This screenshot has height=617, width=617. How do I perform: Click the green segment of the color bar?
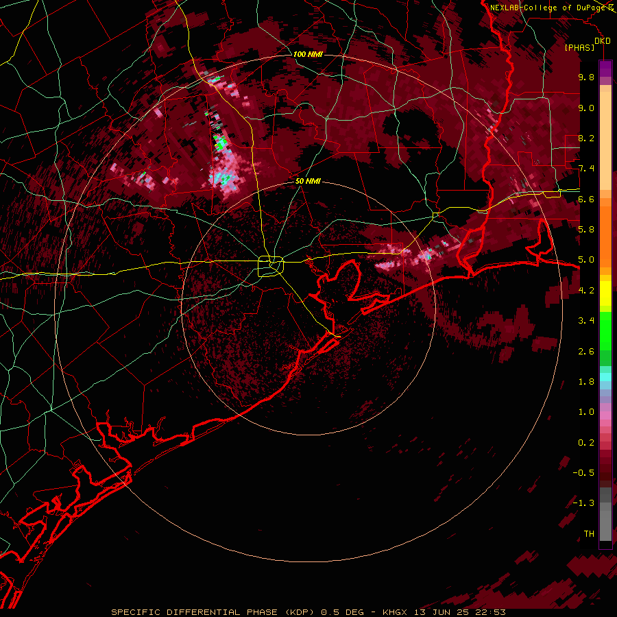tap(605, 339)
